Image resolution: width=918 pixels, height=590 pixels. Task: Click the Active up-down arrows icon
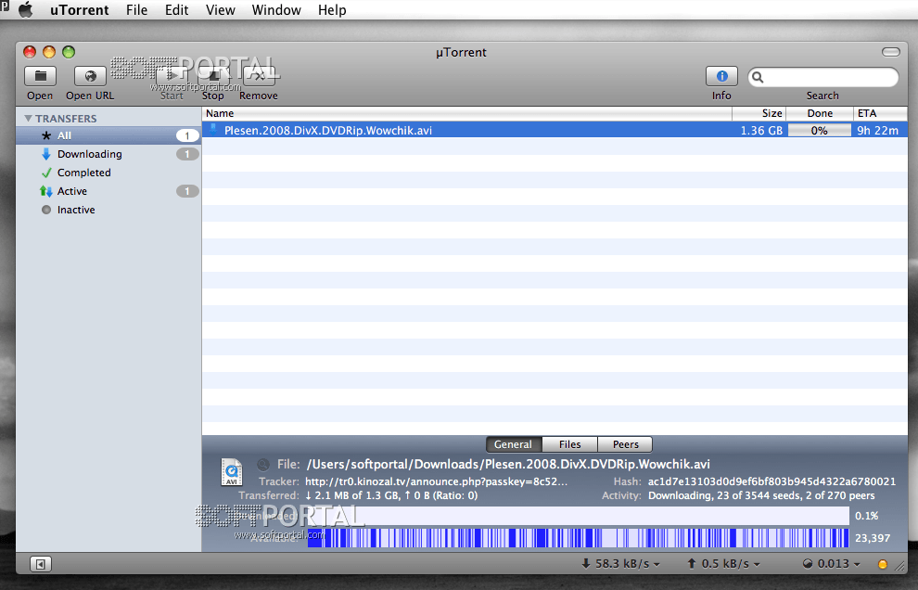coord(46,191)
